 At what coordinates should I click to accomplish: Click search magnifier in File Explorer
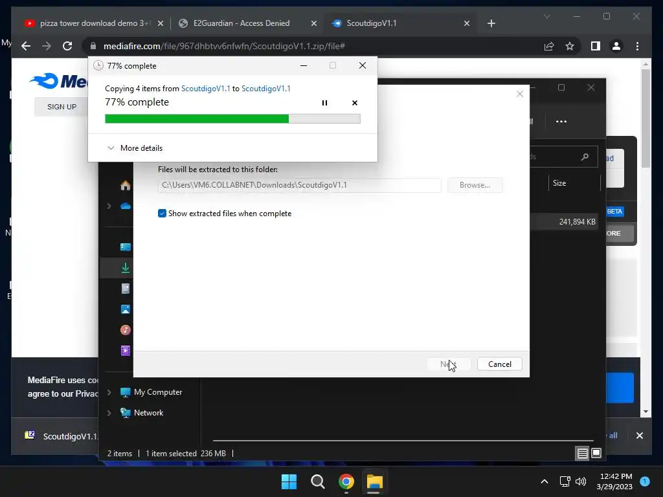(585, 157)
